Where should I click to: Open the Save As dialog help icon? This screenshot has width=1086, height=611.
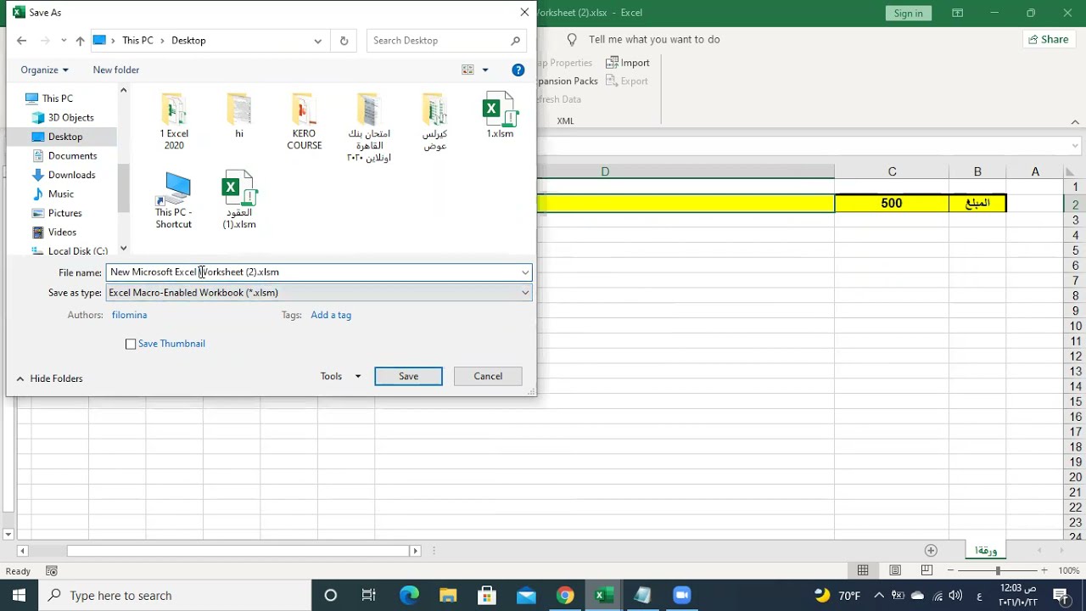518,70
